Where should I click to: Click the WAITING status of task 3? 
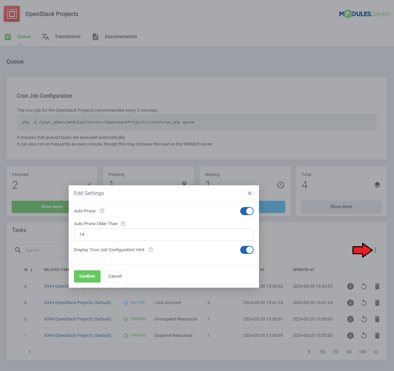(134, 303)
